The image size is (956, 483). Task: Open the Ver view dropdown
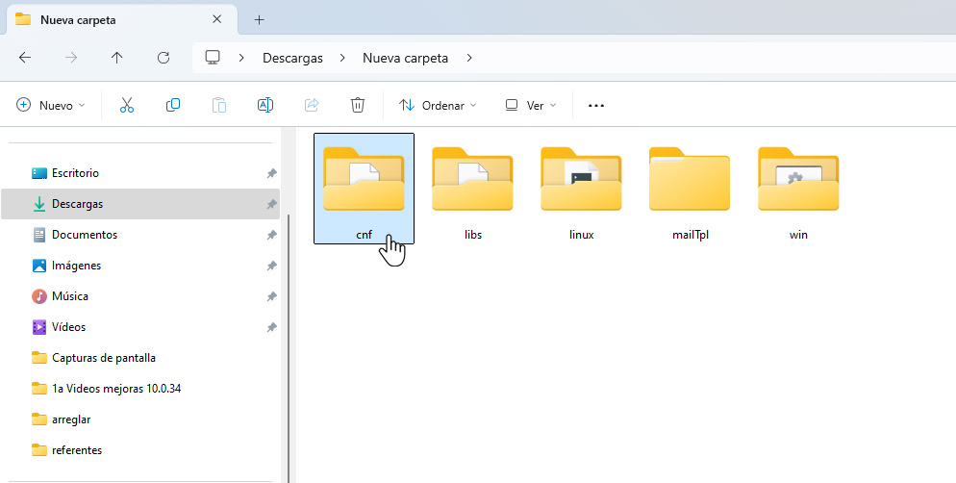click(x=531, y=106)
